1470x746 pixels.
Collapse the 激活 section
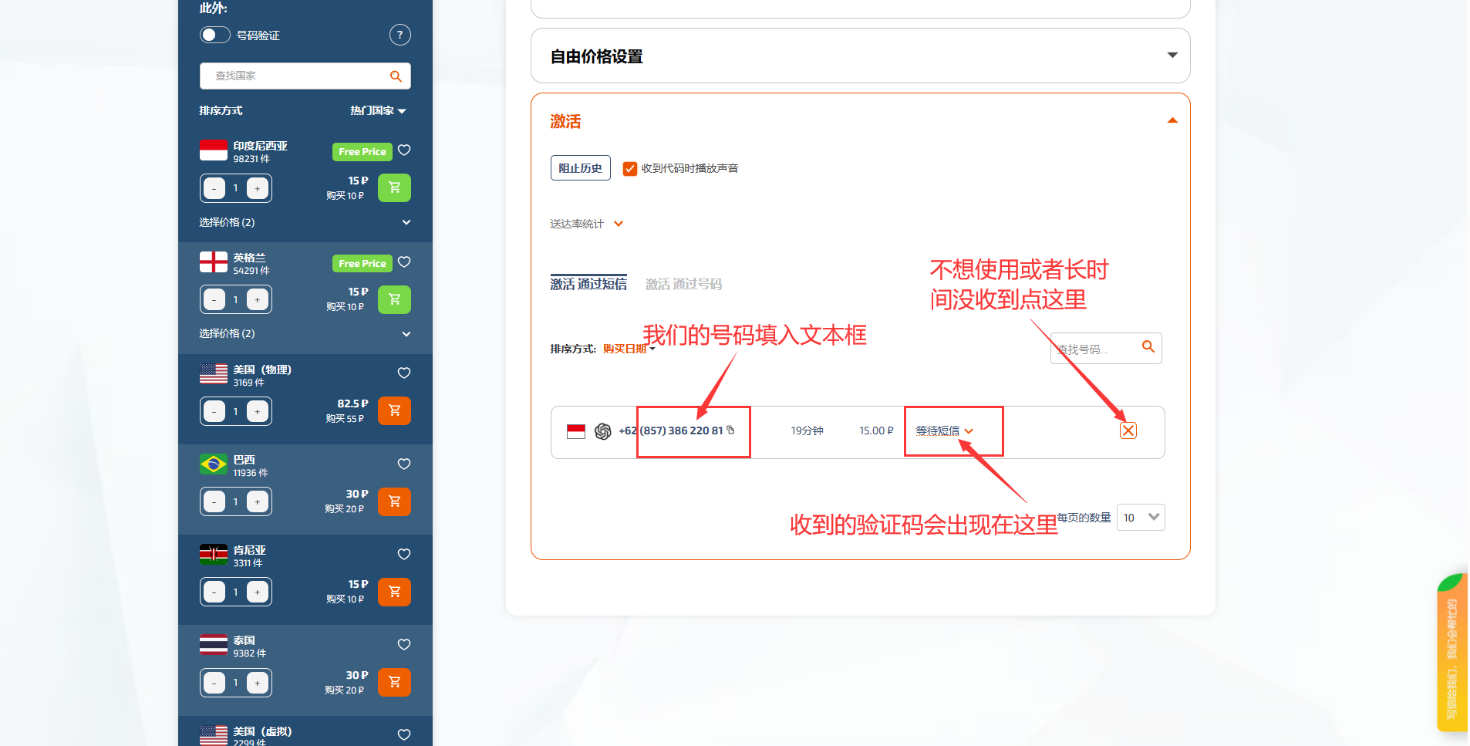coord(1172,120)
